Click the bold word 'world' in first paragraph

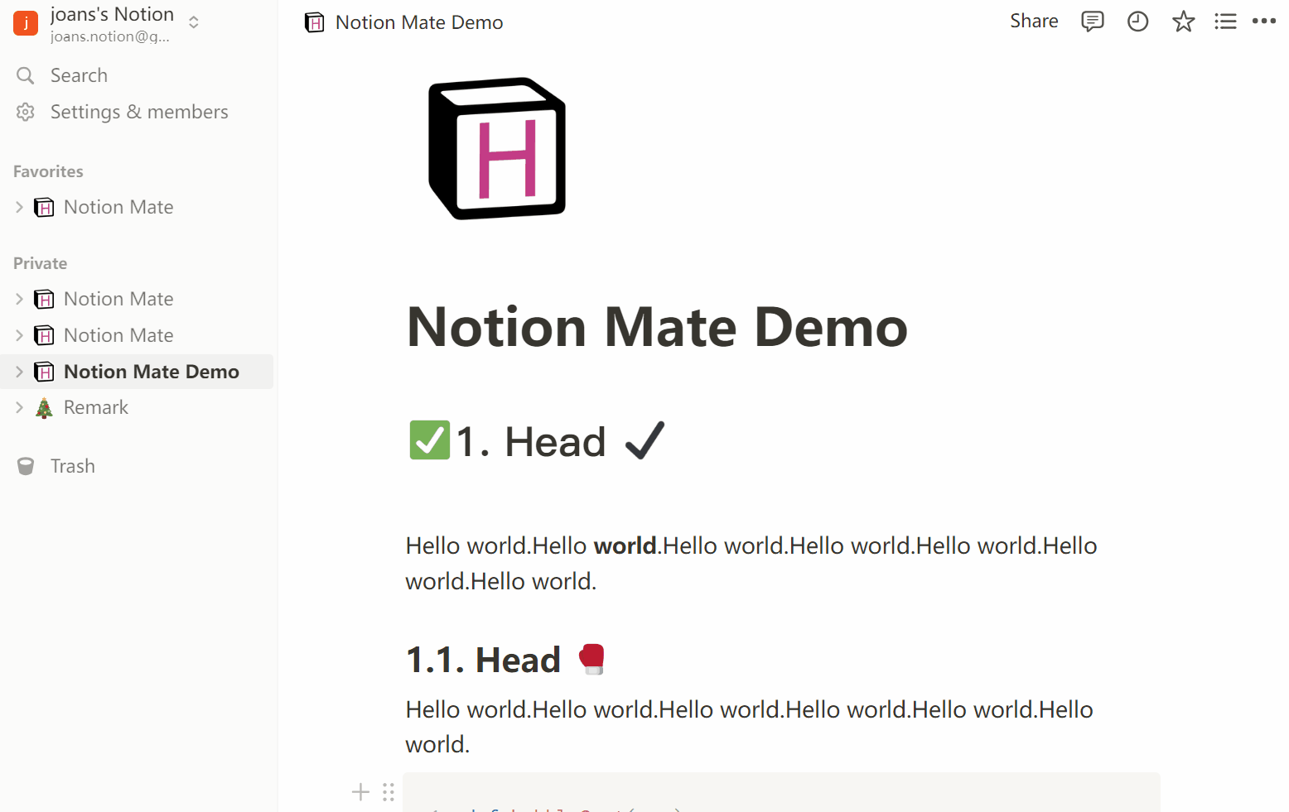click(x=625, y=545)
